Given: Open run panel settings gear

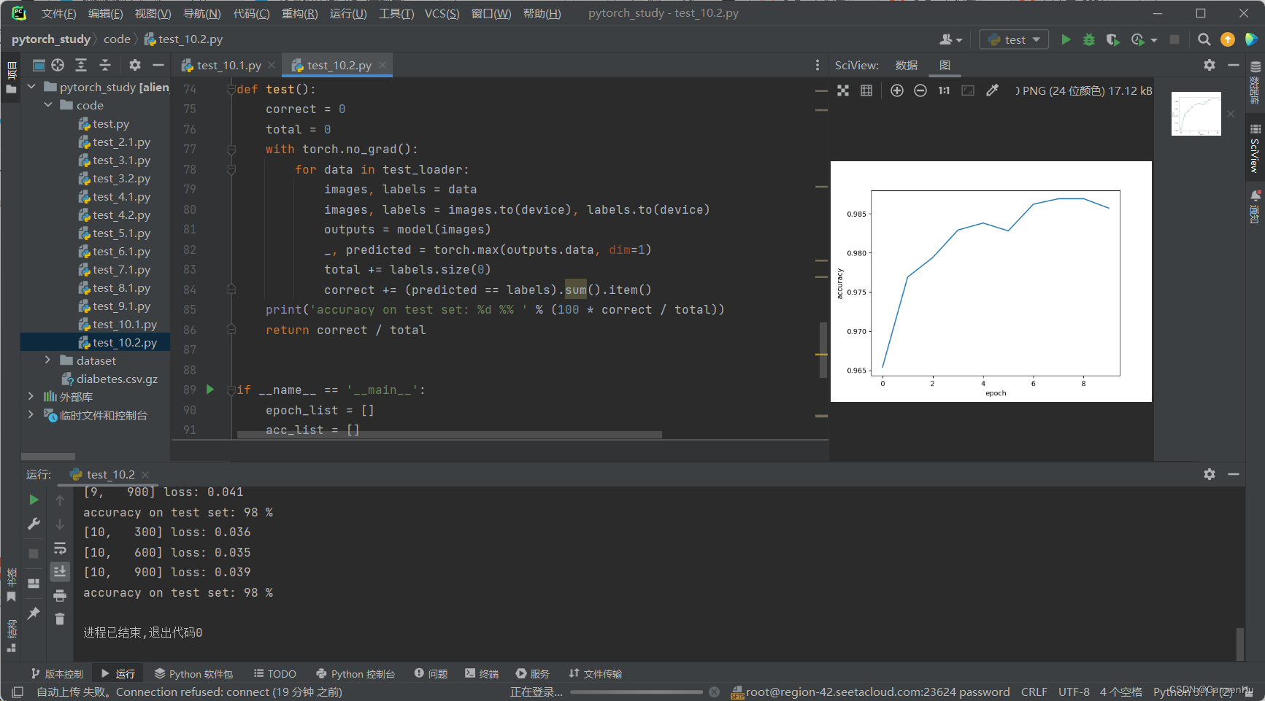Looking at the screenshot, I should 1210,474.
